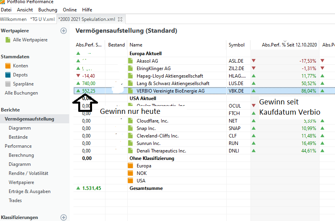The width and height of the screenshot is (335, 221).
Task: Open Diagramm under Vermögensaufstellung
Action: point(20,128)
